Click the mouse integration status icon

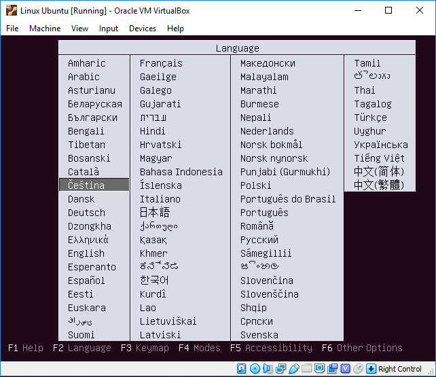tap(359, 369)
